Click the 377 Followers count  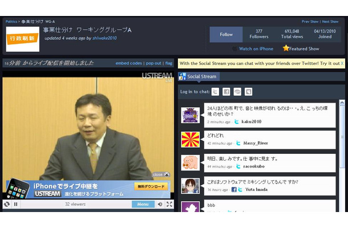click(x=259, y=34)
